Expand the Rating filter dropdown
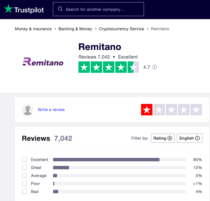 [x=163, y=138]
